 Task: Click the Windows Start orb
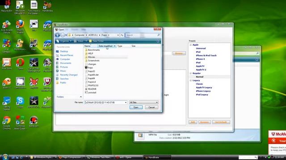click(x=5, y=157)
